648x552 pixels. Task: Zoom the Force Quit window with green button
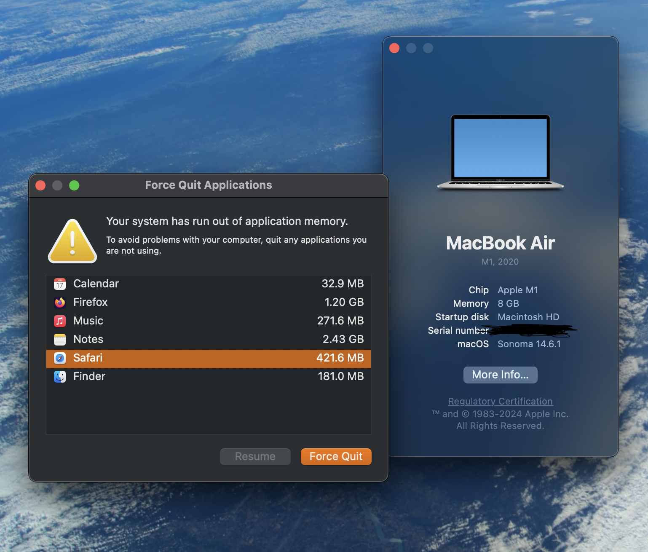74,185
